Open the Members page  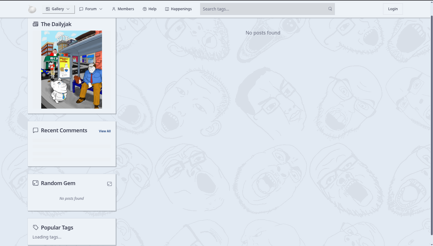coord(123,9)
